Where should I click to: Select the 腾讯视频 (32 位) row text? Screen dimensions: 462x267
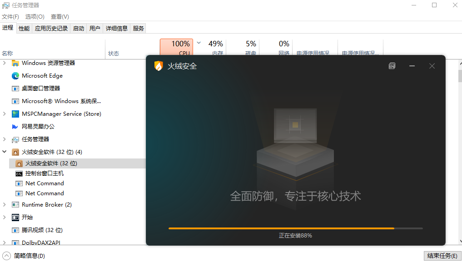[x=42, y=230]
